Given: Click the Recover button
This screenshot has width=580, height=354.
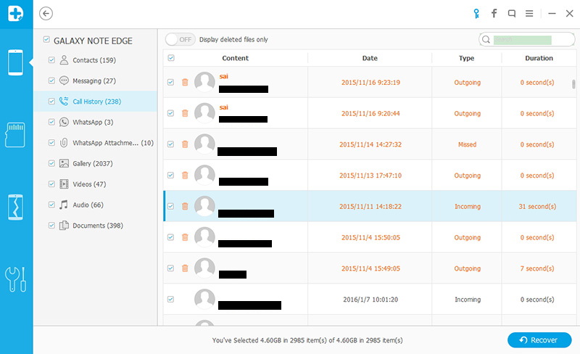Looking at the screenshot, I should [539, 340].
